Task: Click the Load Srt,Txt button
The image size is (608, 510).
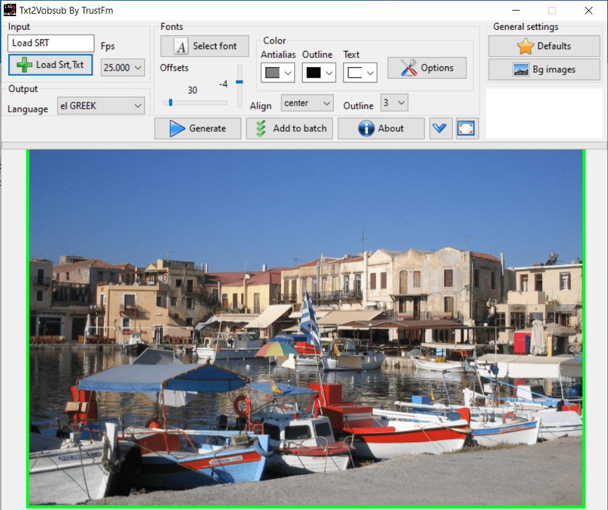Action: click(50, 65)
